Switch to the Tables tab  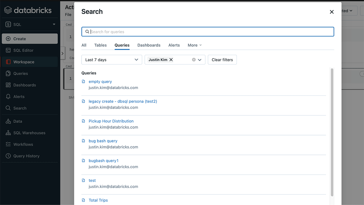pos(100,45)
